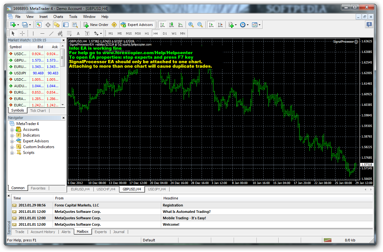Toggle the Terminal window icon

[66, 25]
